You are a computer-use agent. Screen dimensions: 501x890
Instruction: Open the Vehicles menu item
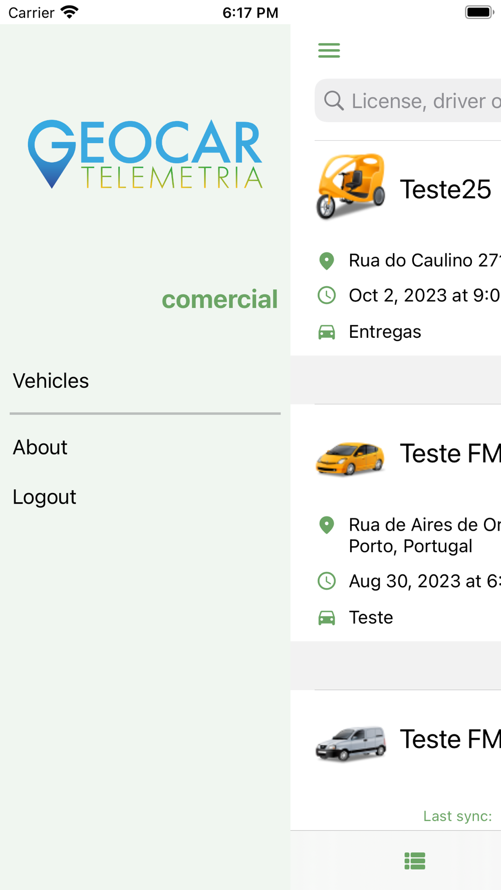click(x=51, y=381)
